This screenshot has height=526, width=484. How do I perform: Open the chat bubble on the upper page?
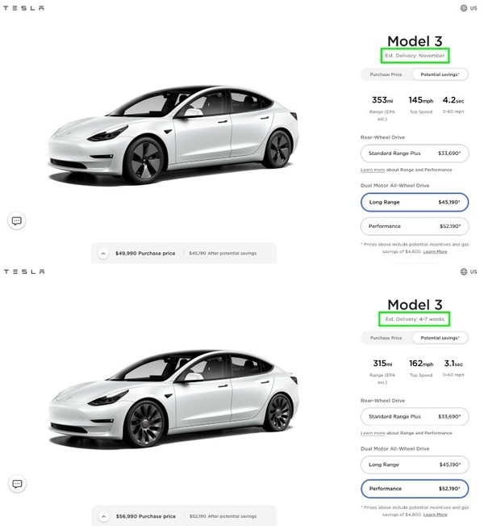click(x=17, y=221)
